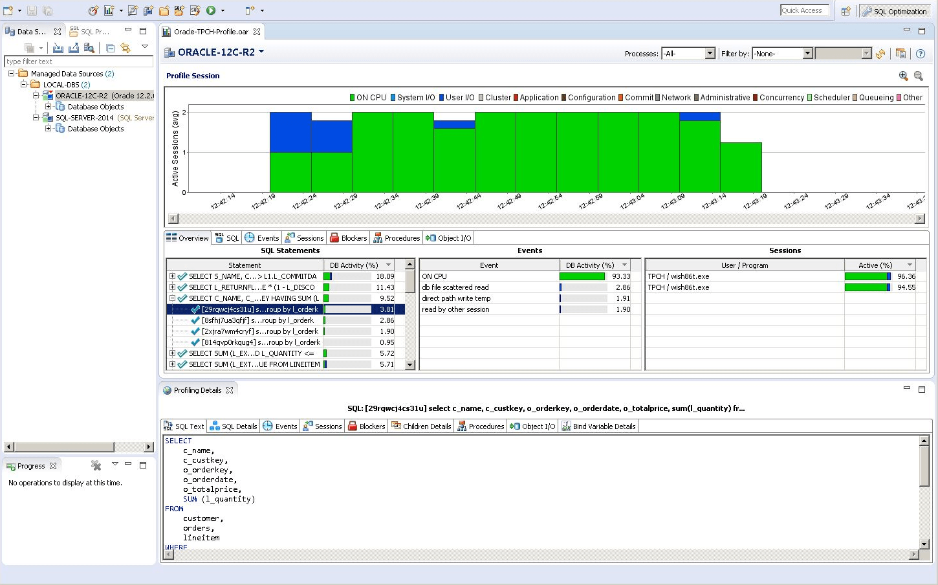938x585 pixels.
Task: Expand Database Objects under ORACLE-12C-R2
Action: tap(48, 106)
